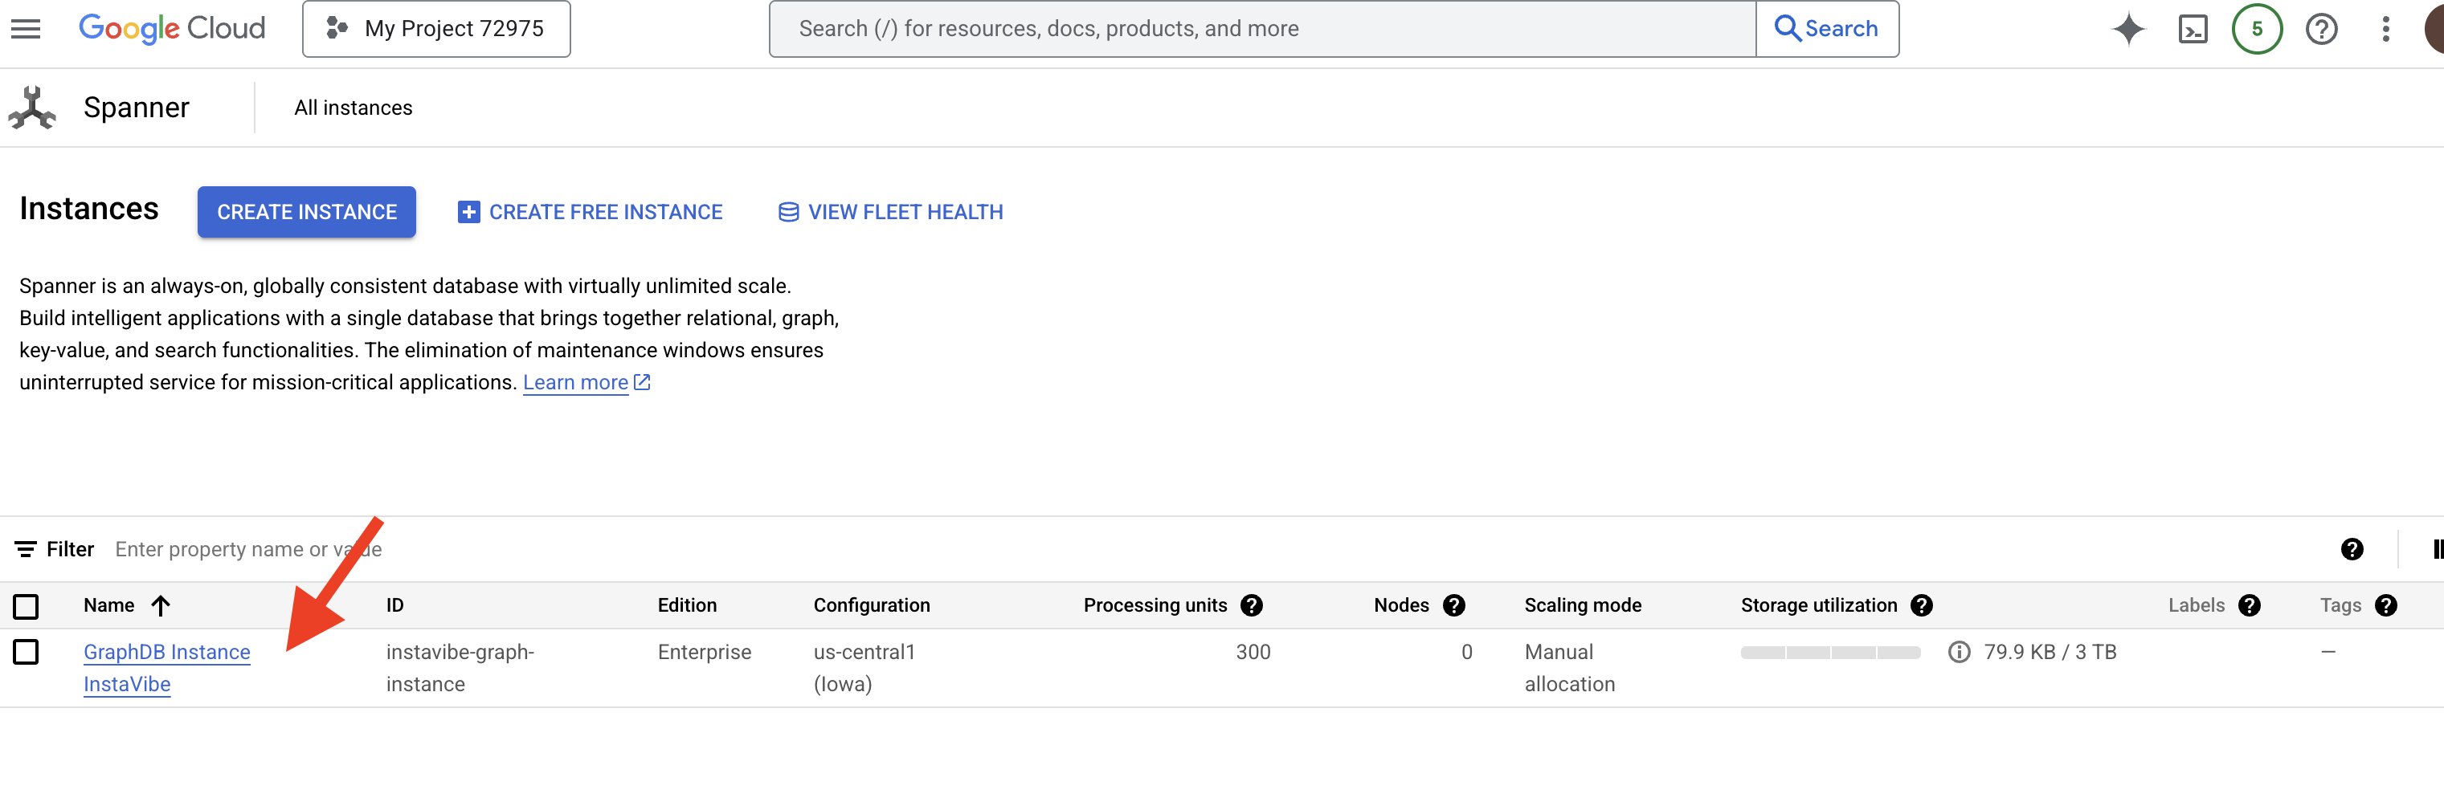
Task: Open Gemini AI assistant sparkle icon
Action: click(2128, 30)
